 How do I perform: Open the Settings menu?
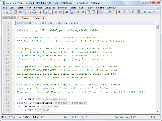click(x=62, y=8)
